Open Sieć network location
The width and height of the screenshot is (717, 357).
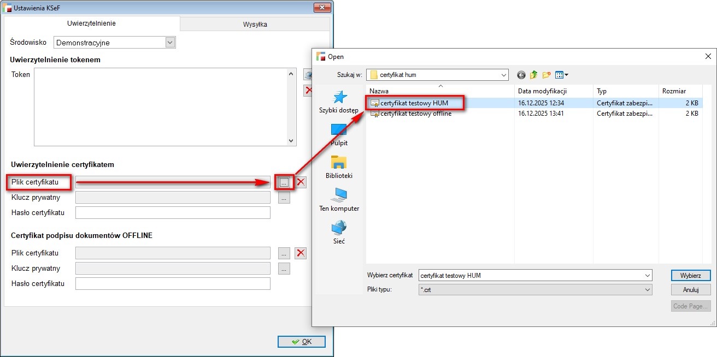click(x=339, y=233)
